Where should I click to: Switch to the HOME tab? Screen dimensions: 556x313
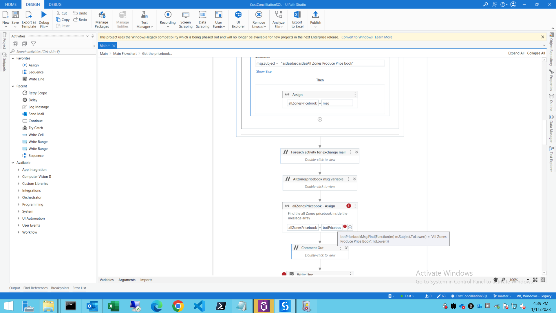tap(11, 4)
